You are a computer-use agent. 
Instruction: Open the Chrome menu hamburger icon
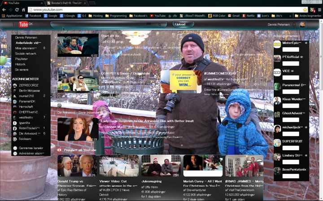[319, 10]
